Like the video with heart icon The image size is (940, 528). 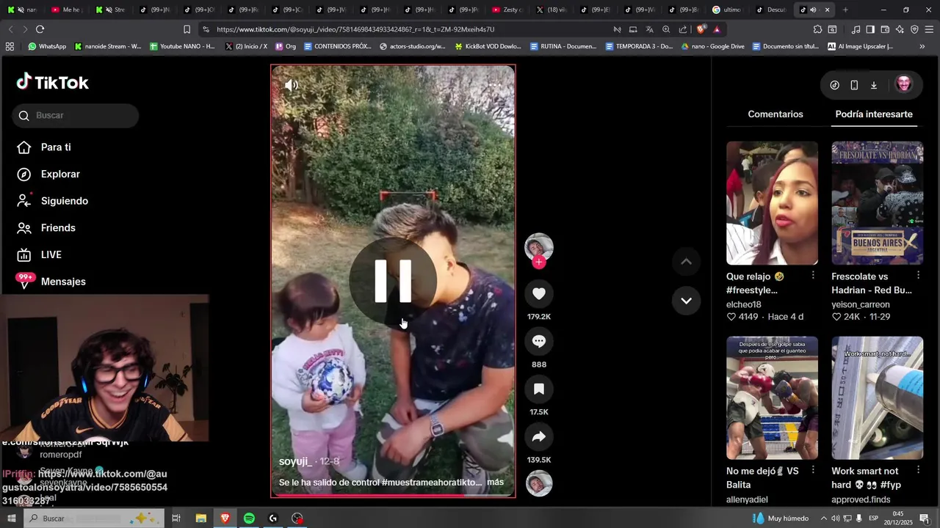coord(539,293)
